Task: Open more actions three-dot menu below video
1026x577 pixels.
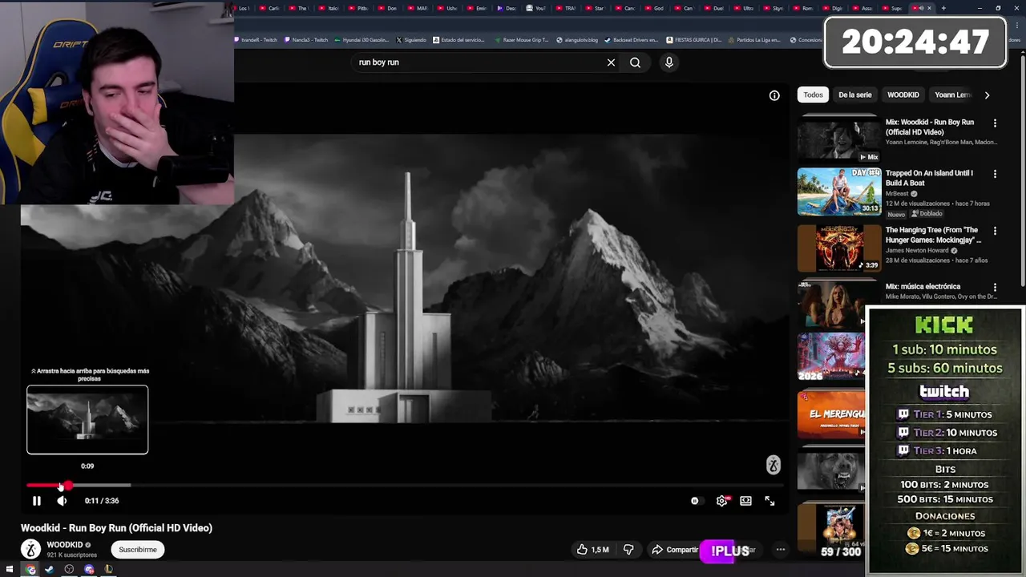Action: (x=780, y=550)
